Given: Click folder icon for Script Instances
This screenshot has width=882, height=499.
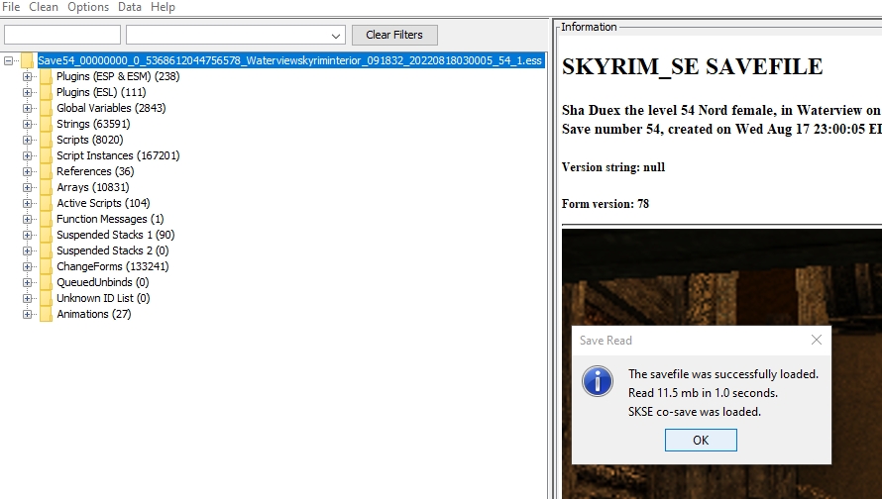Looking at the screenshot, I should (47, 155).
